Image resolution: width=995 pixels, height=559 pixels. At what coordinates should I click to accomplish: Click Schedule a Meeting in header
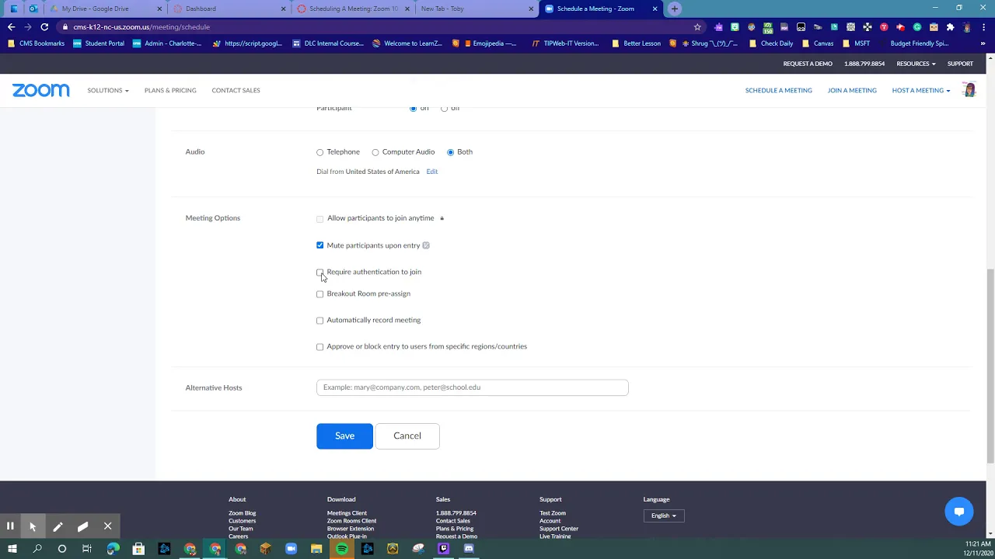tap(778, 90)
